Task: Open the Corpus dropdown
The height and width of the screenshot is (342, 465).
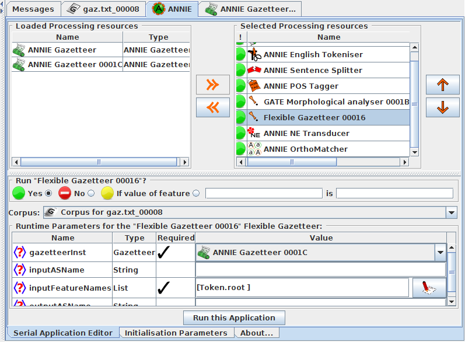Action: coord(451,212)
